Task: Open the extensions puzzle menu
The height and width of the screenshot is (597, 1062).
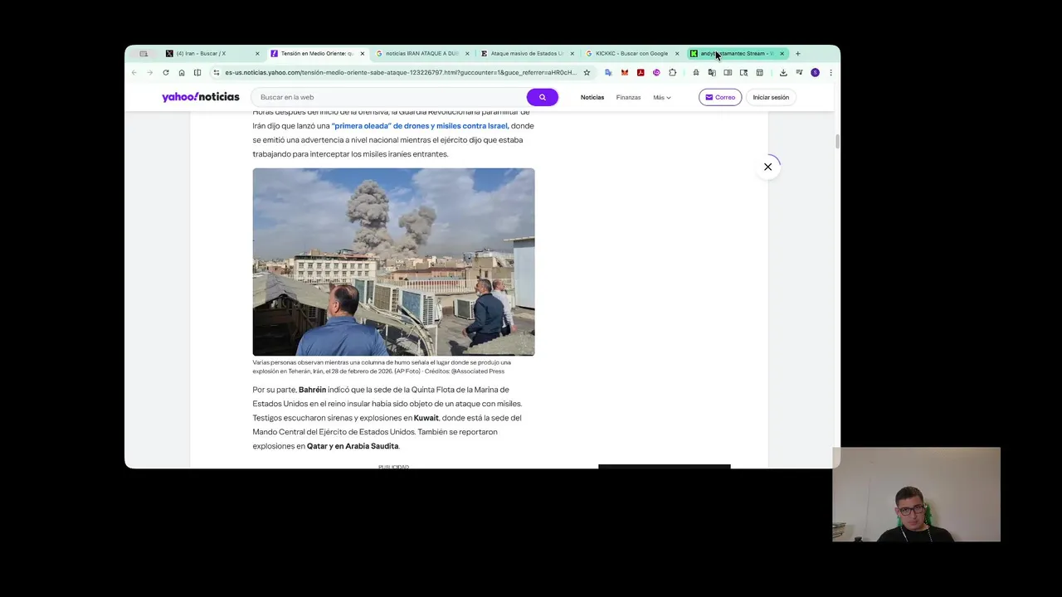Action: (x=672, y=72)
